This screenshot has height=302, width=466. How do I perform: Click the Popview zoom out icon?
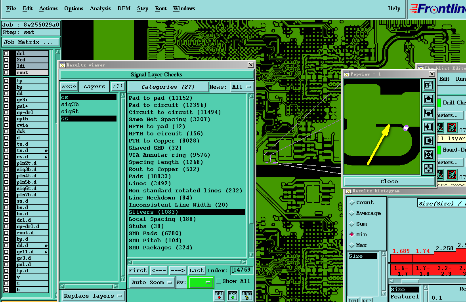[x=428, y=168]
